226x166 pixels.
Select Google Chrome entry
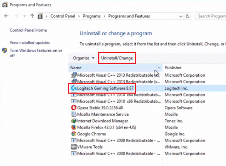pos(92,134)
